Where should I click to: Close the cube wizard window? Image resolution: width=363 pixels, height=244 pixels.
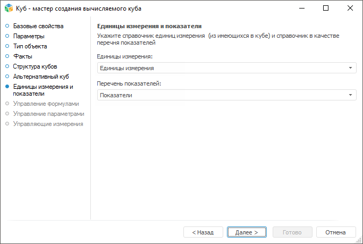(x=350, y=9)
